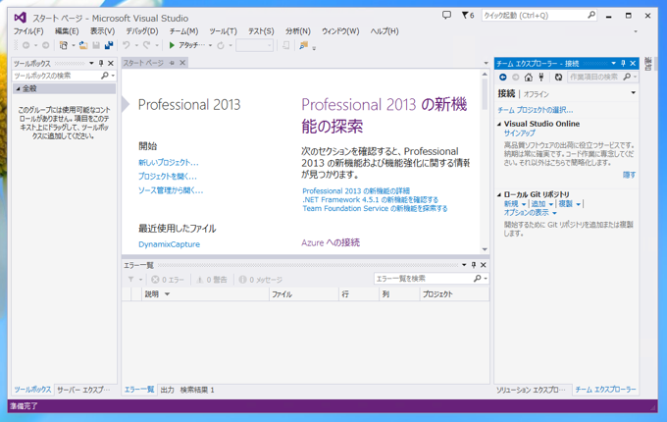Toggle auto-hide pin on Team Explorer panel
667x422 pixels.
(x=623, y=64)
